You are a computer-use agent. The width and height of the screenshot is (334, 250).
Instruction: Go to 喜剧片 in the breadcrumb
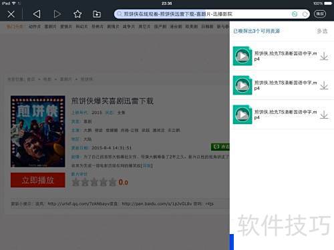click(x=66, y=79)
